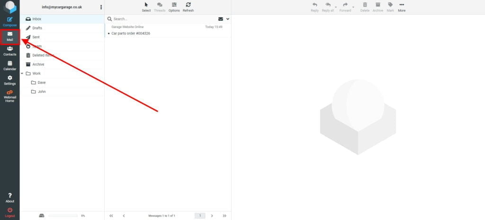This screenshot has height=220, width=485.
Task: Open the Sent folder
Action: coord(62,37)
